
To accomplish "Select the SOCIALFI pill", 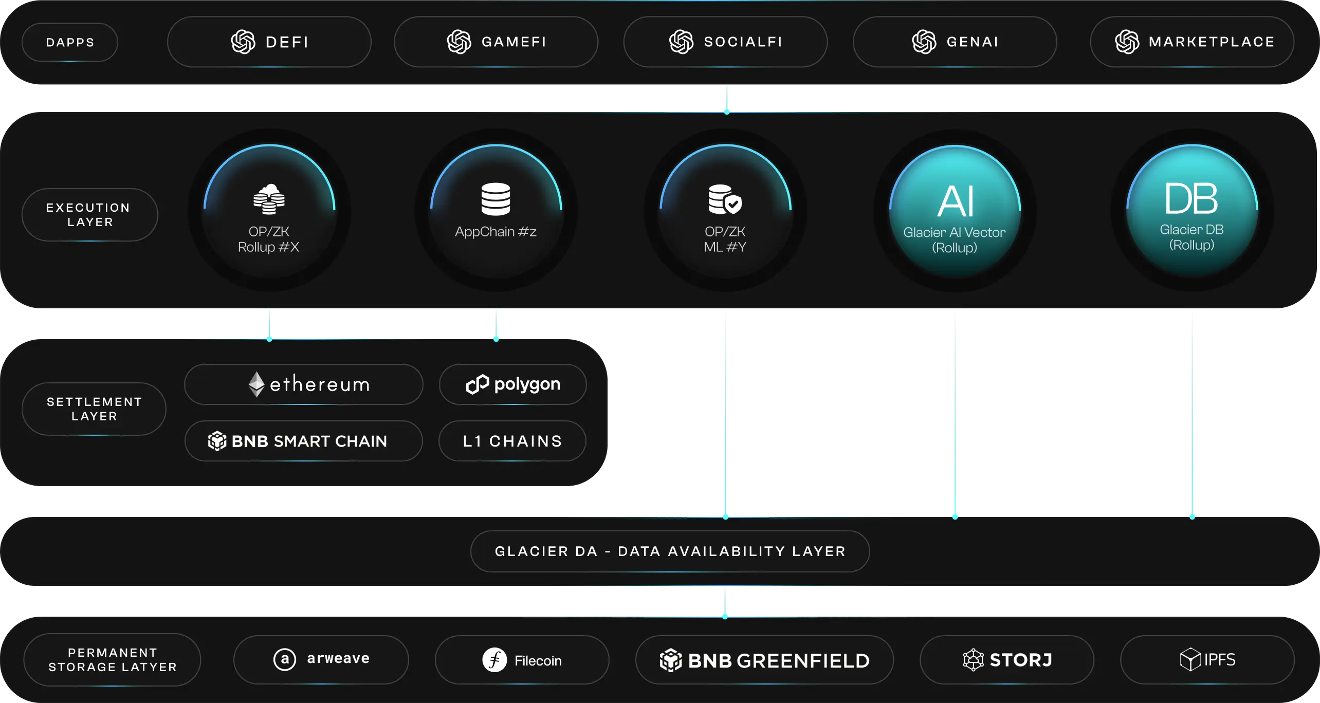I will click(725, 42).
